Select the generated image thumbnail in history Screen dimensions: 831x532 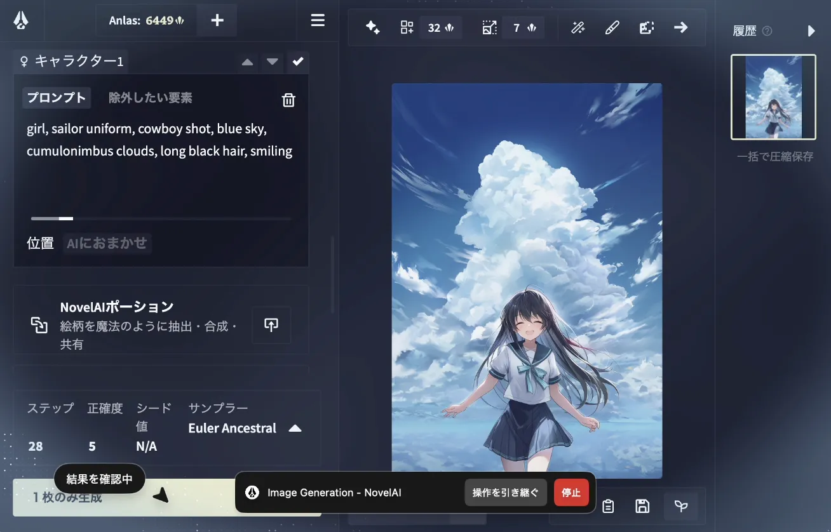pos(773,97)
